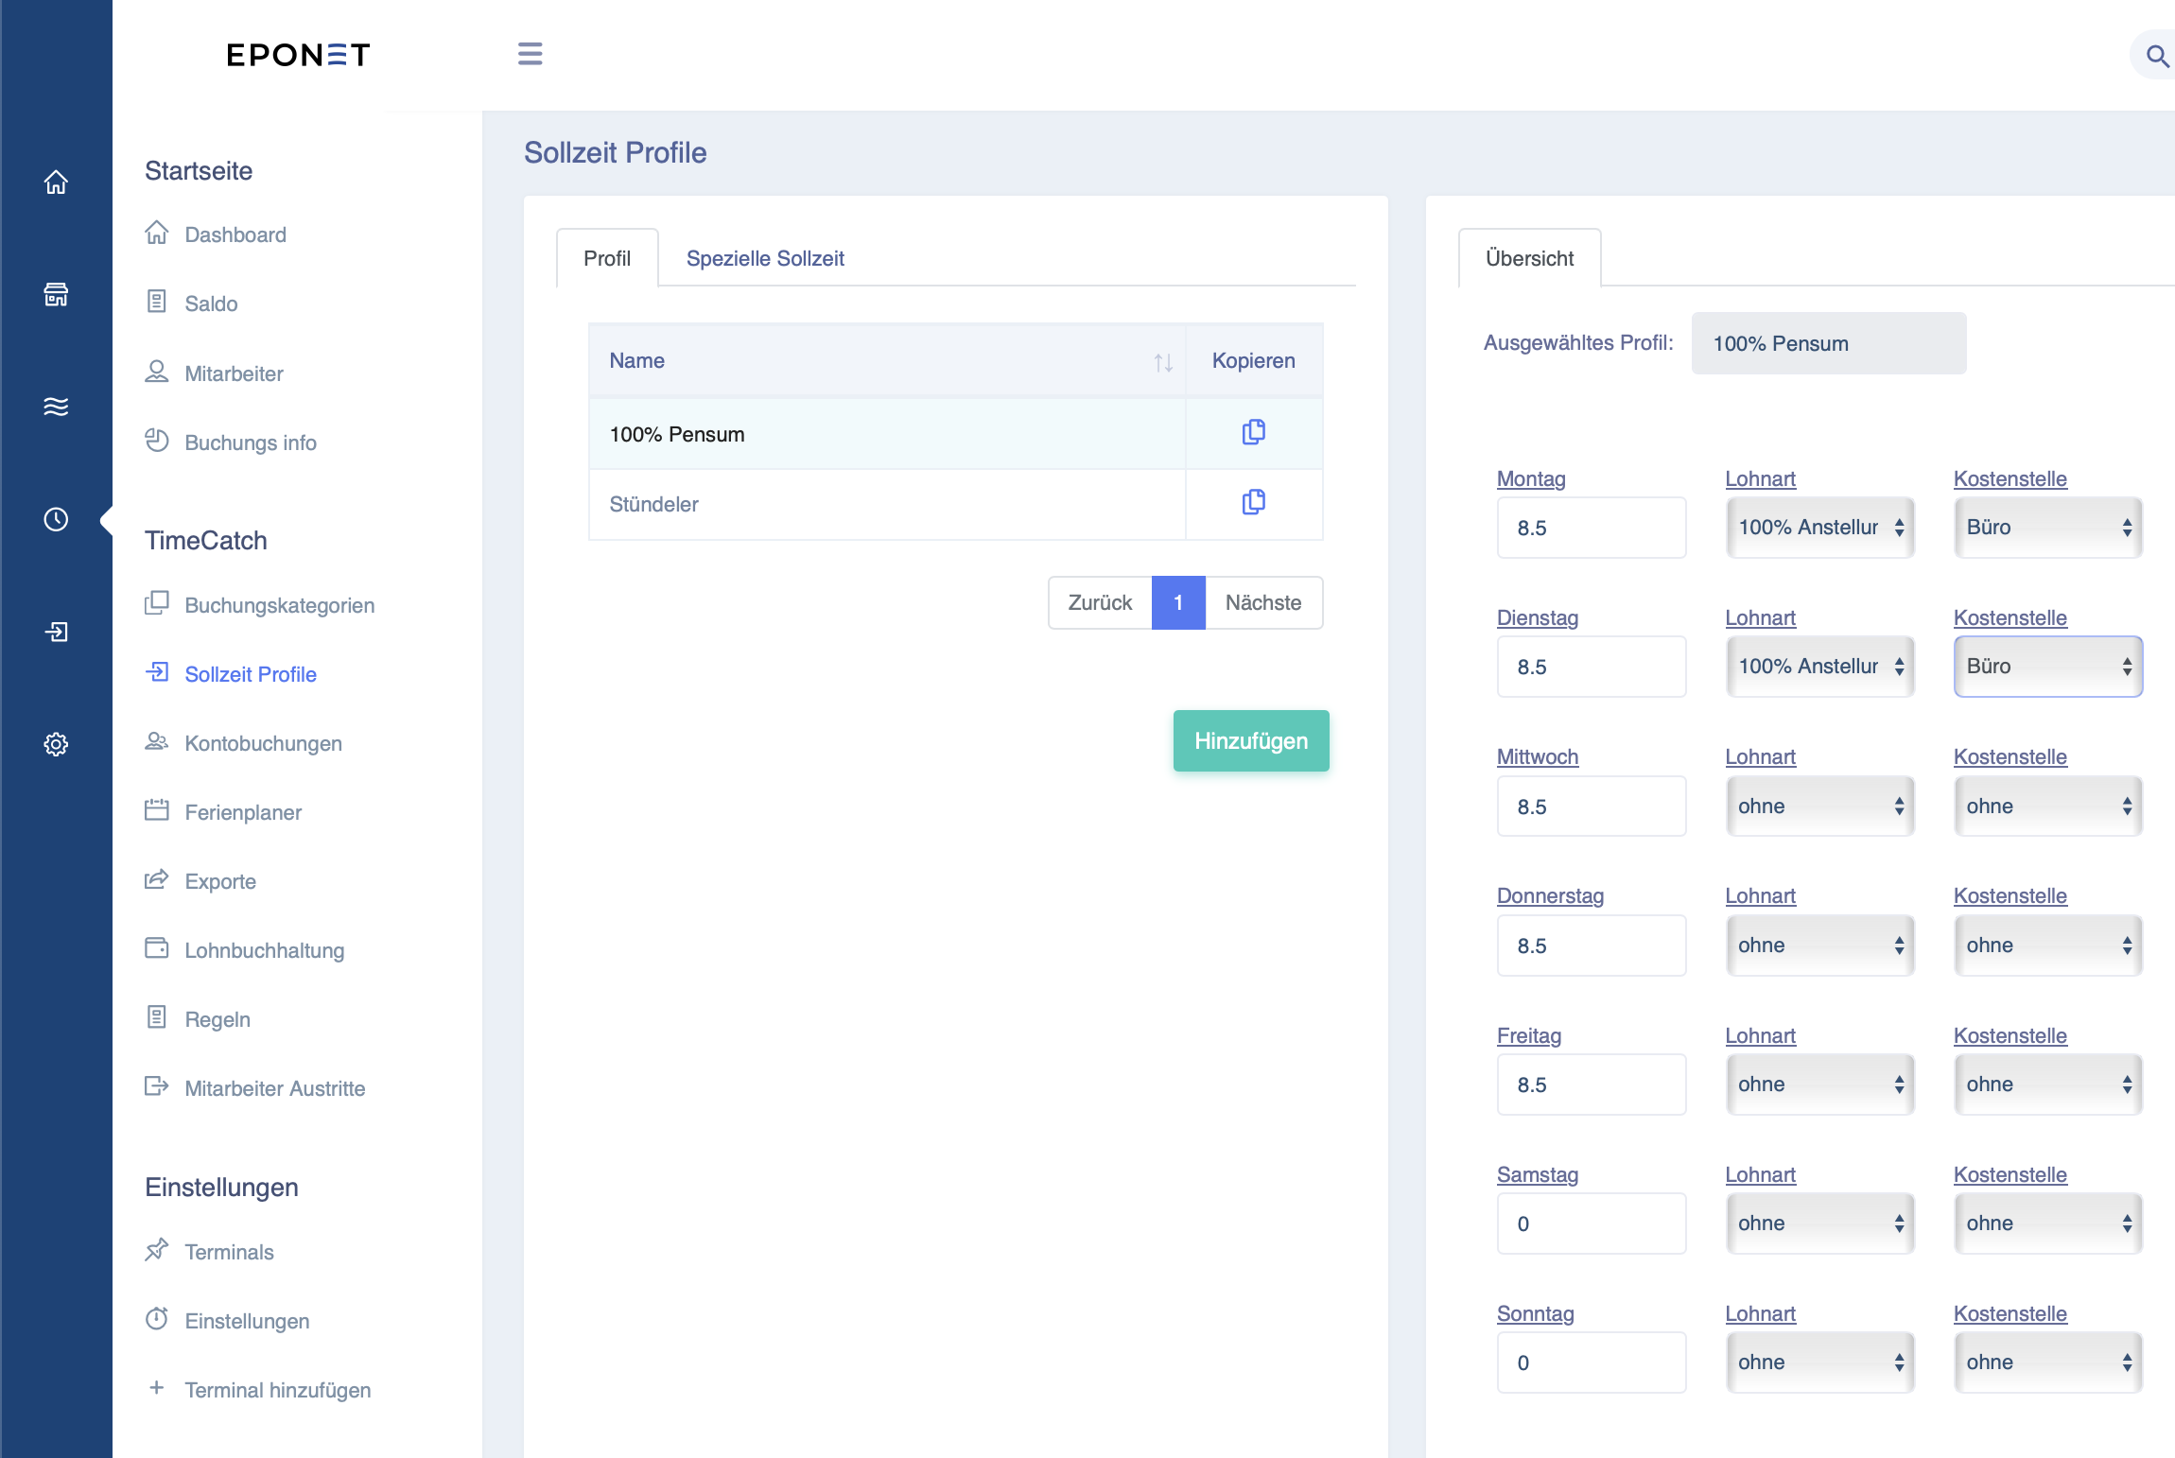Click the Hinzufügen button
The image size is (2175, 1458).
[x=1251, y=741]
